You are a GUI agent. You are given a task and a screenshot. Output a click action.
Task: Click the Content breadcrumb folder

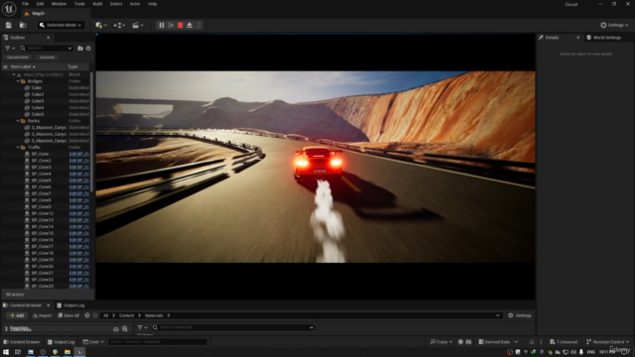pos(126,315)
